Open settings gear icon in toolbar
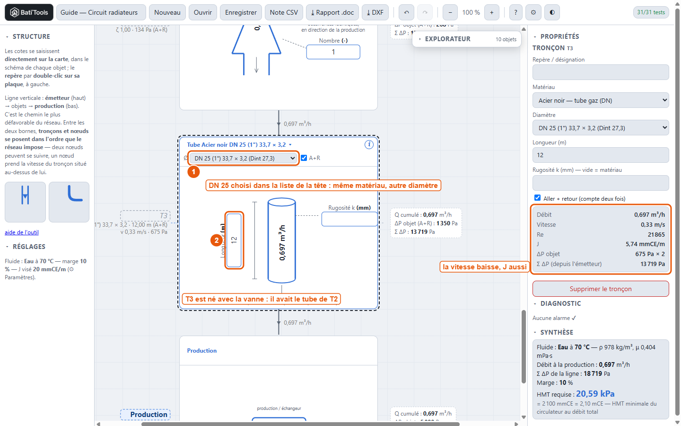 (x=533, y=12)
